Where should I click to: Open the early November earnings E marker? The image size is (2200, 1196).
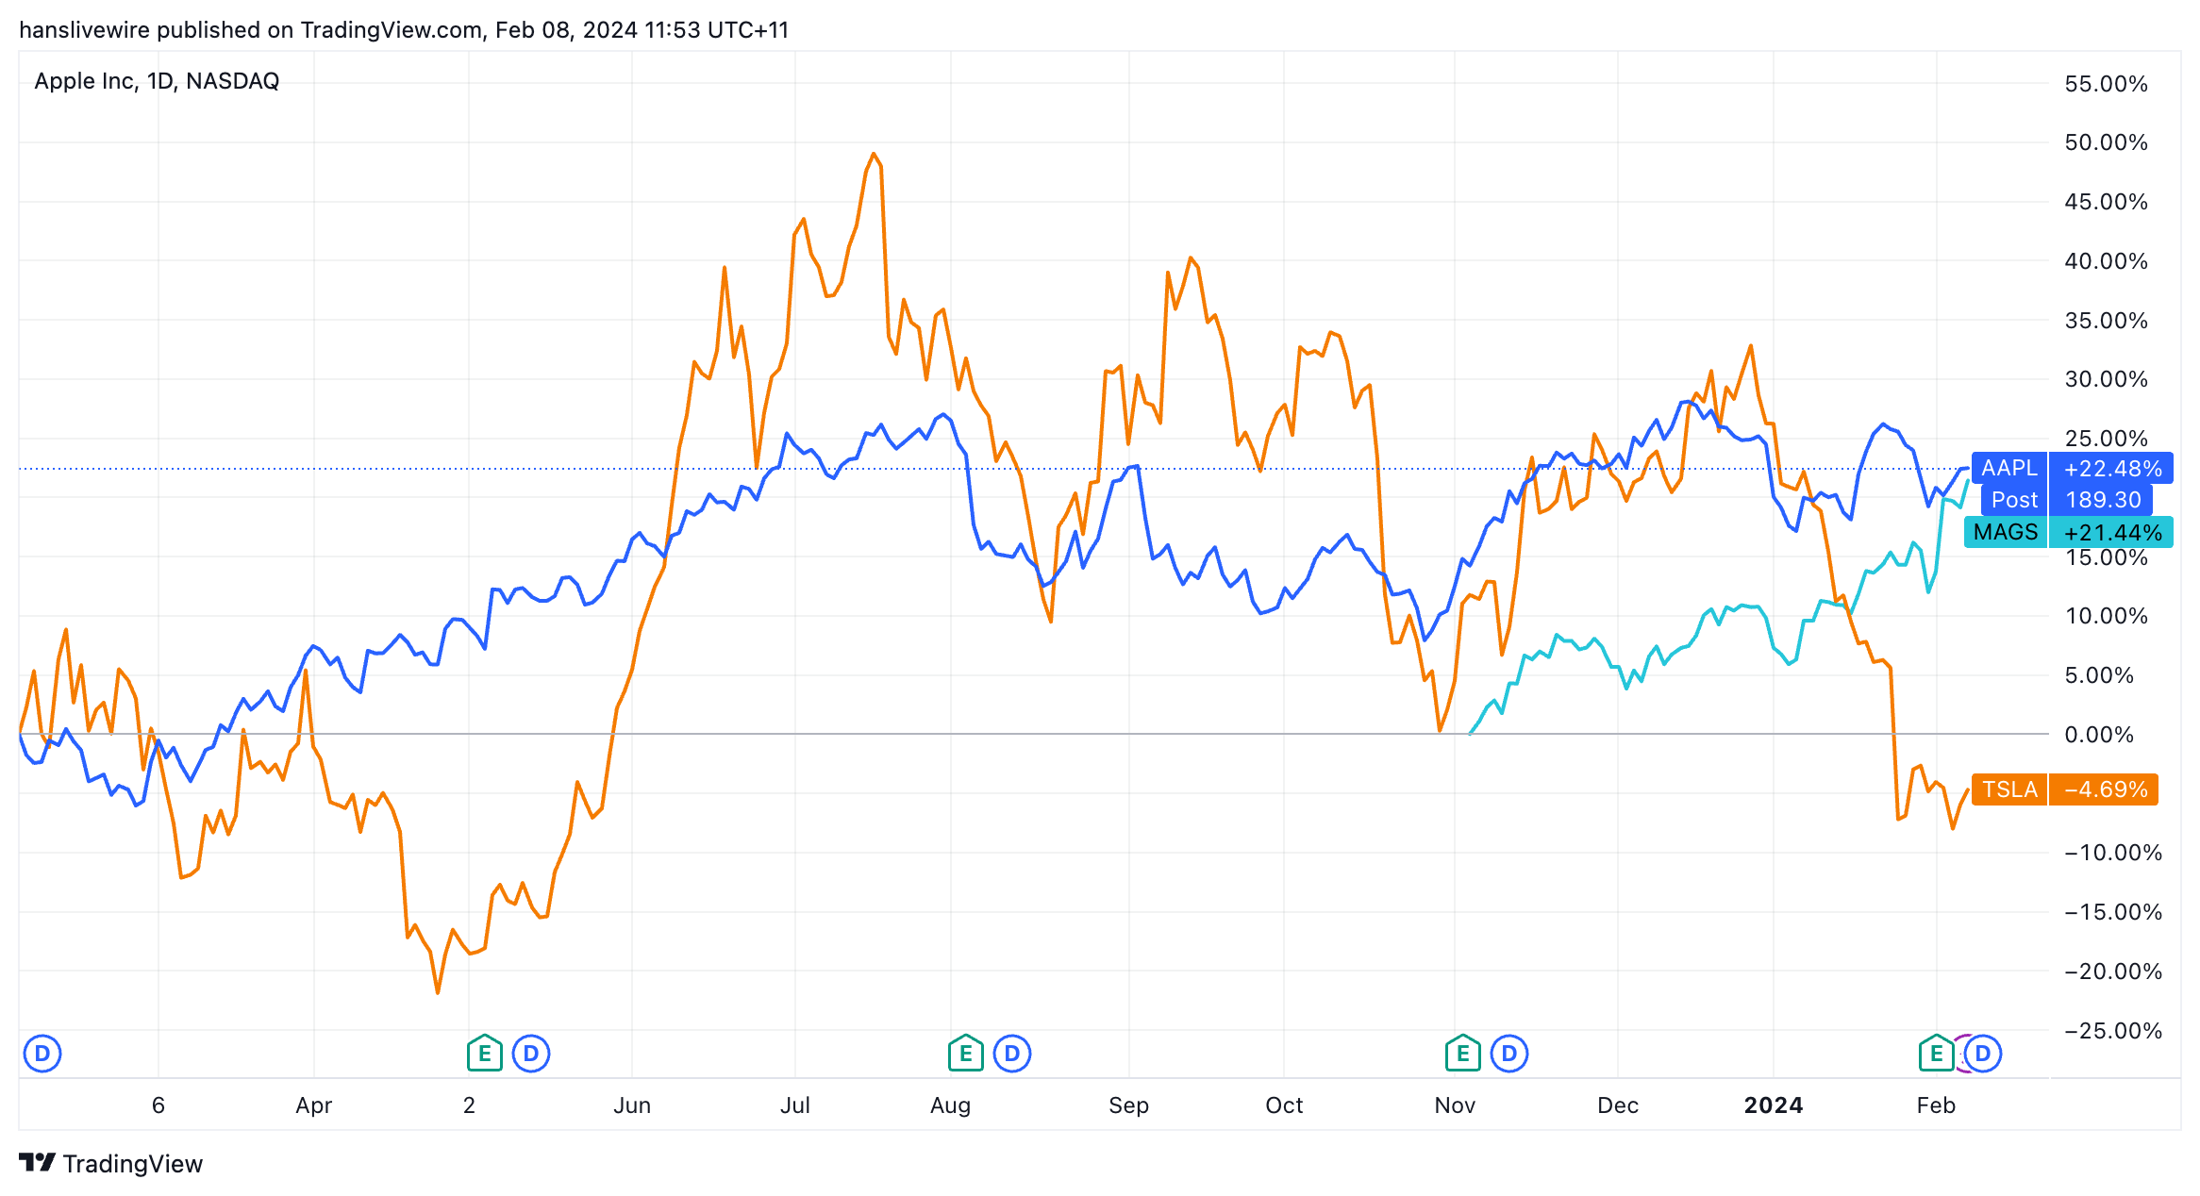(1462, 1054)
